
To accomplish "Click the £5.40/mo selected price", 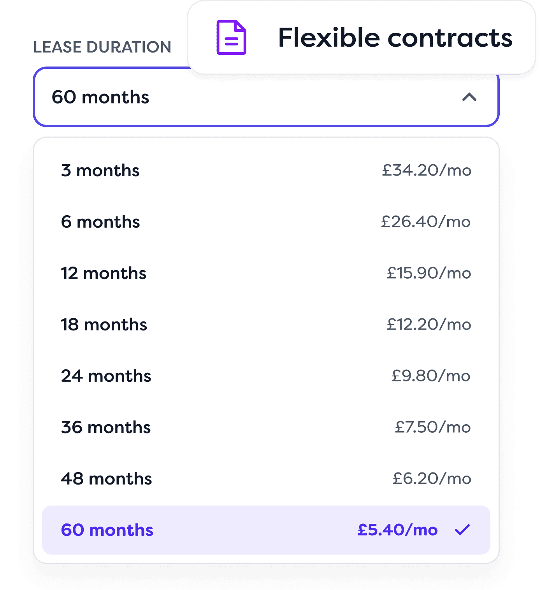I will pyautogui.click(x=398, y=530).
